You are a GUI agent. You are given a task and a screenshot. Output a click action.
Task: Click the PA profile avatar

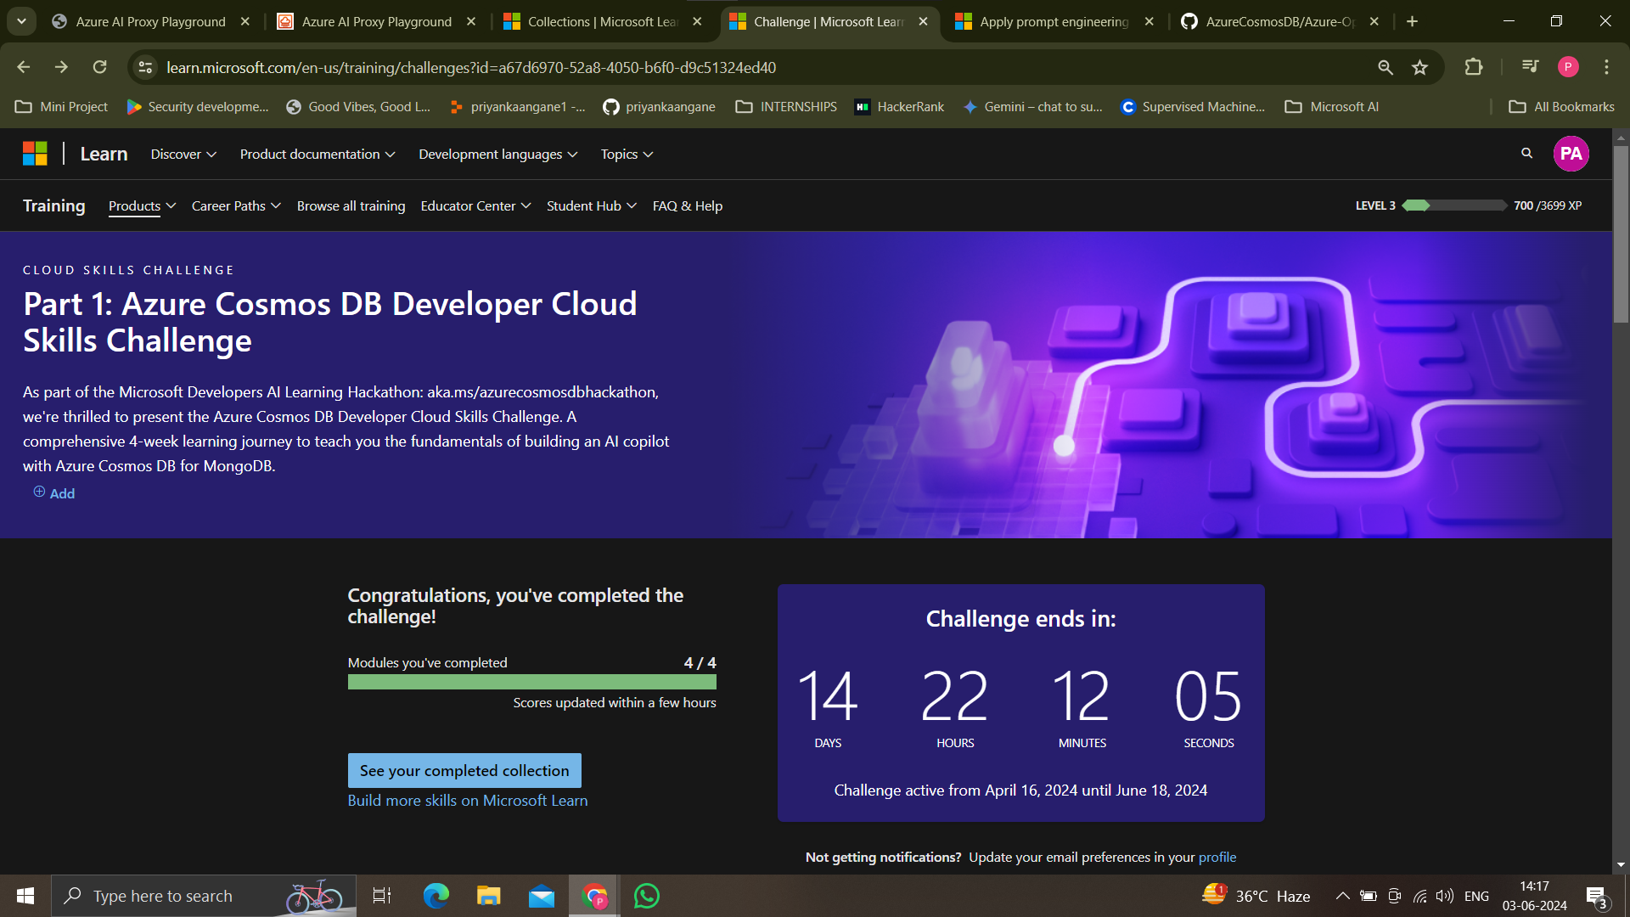point(1571,154)
